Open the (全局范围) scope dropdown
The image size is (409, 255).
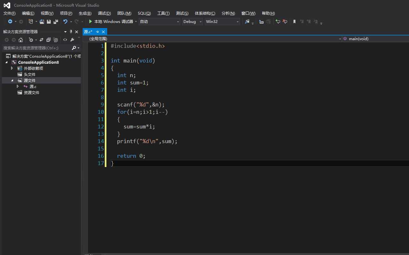[x=213, y=39]
